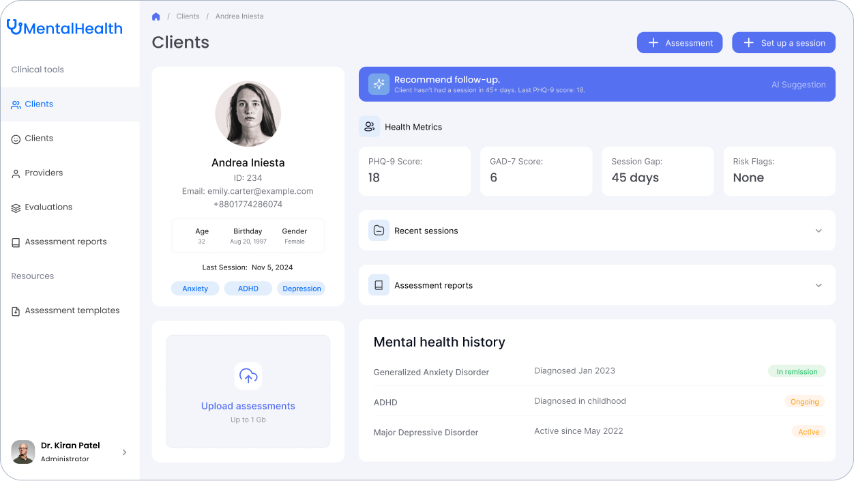Click the AI sparkle icon in the follow-up banner
The height and width of the screenshot is (481, 854).
tap(379, 84)
